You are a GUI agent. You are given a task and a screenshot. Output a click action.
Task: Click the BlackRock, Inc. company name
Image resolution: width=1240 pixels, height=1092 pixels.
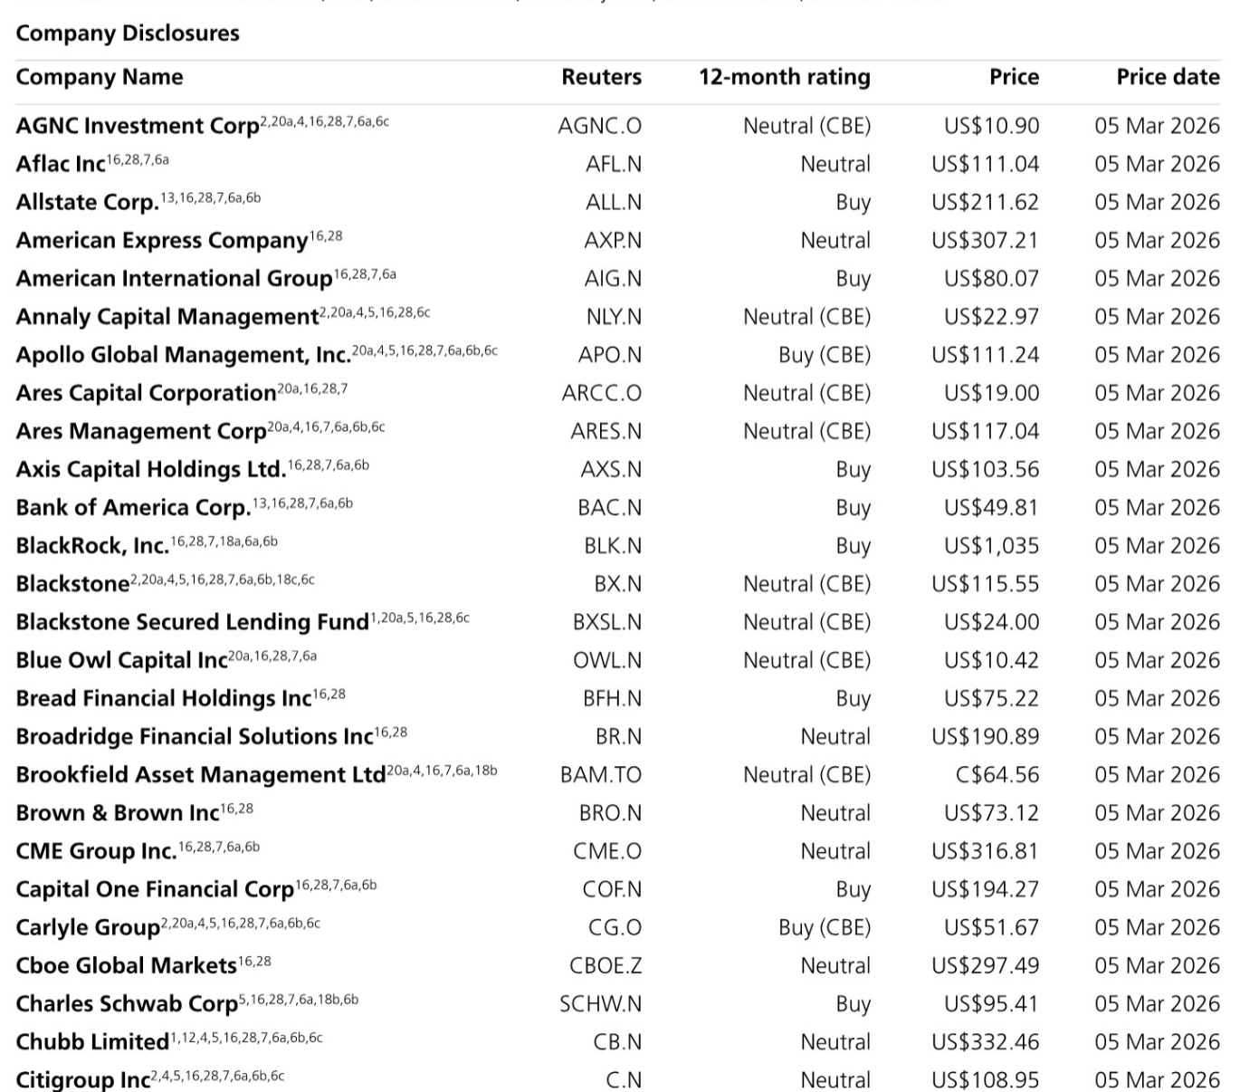coord(92,546)
